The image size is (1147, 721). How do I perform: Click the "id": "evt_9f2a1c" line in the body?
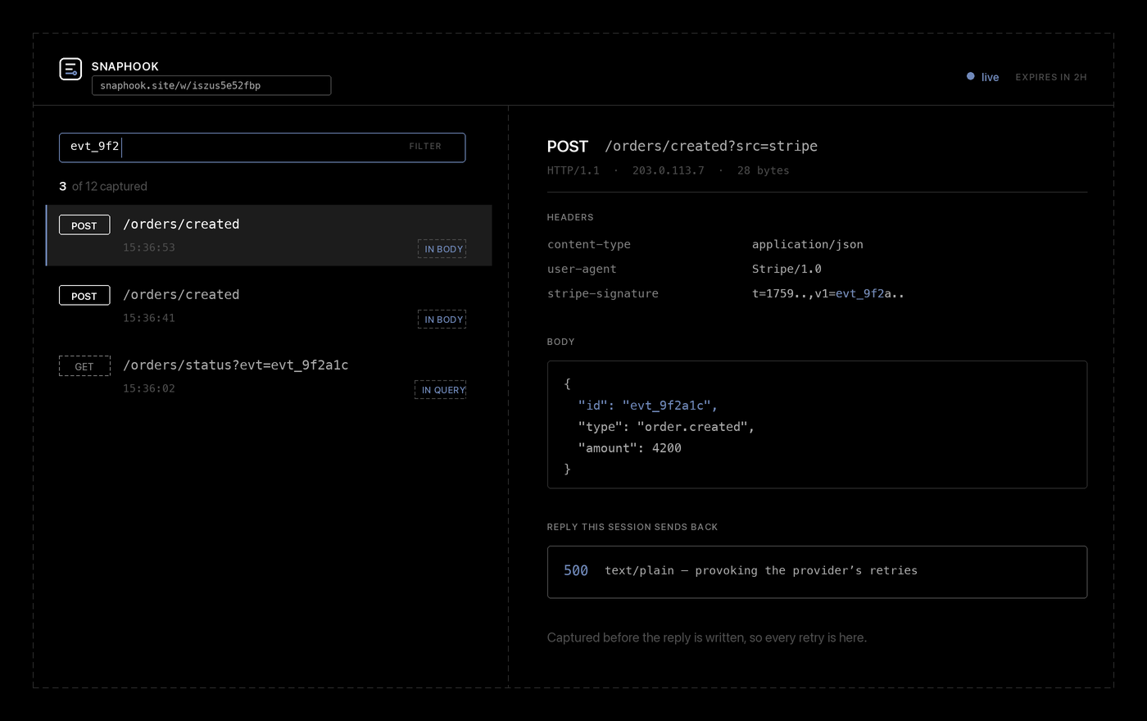coord(647,406)
